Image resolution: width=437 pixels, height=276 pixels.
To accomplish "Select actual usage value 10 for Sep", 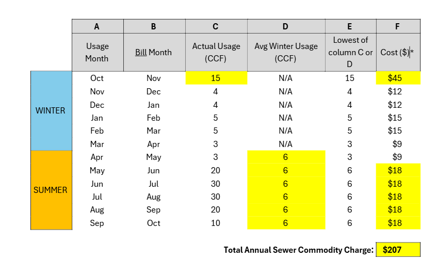I will click(216, 223).
